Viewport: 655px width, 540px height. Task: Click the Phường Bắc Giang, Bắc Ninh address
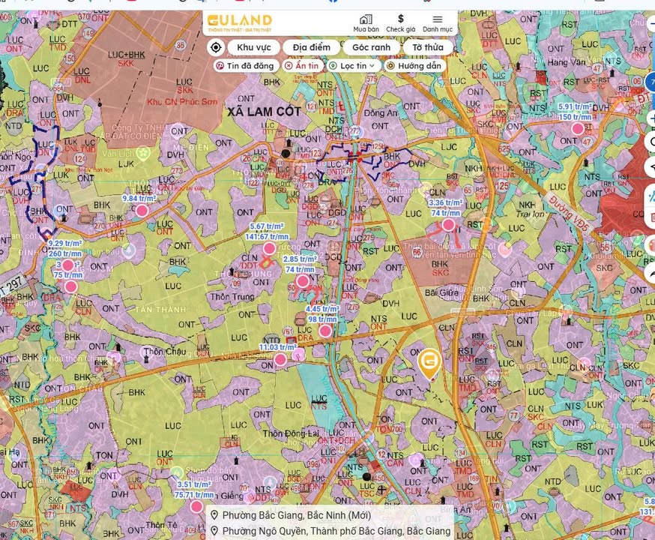[x=296, y=515]
